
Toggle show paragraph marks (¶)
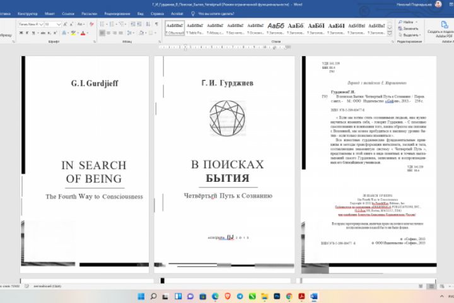coord(156,24)
